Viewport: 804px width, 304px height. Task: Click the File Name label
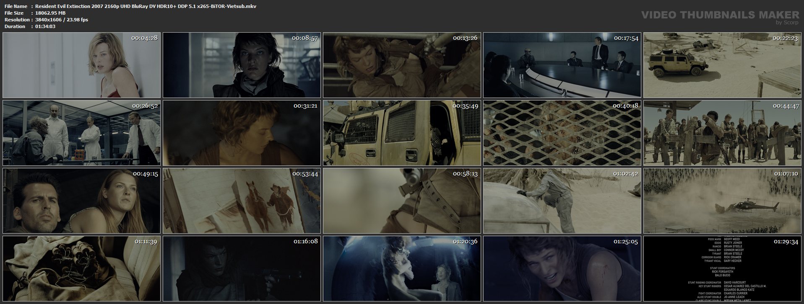click(x=16, y=6)
